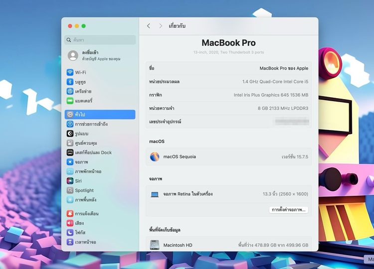Click the 13-inch, 2020, Two Thunderbolt 3 ports subtitle
374x269 pixels.
click(228, 52)
